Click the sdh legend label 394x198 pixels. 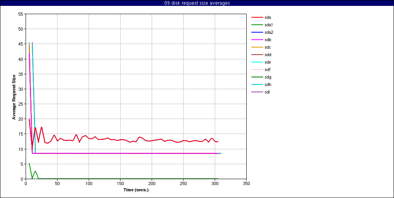pos(268,84)
